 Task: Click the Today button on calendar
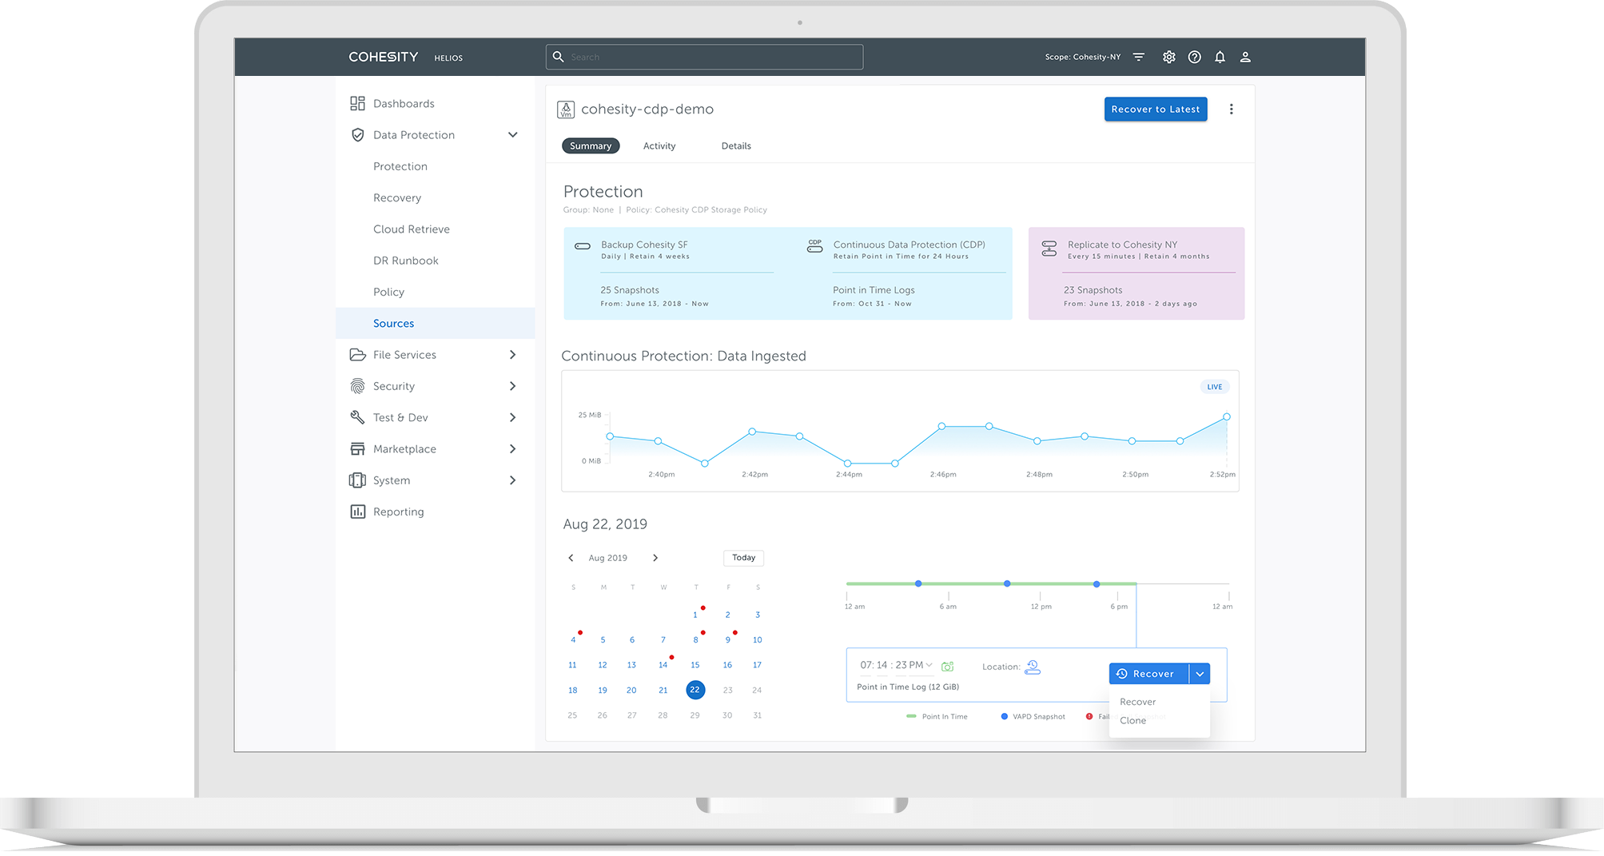click(744, 558)
